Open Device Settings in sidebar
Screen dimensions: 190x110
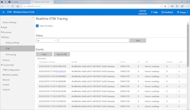click(x=9, y=22)
